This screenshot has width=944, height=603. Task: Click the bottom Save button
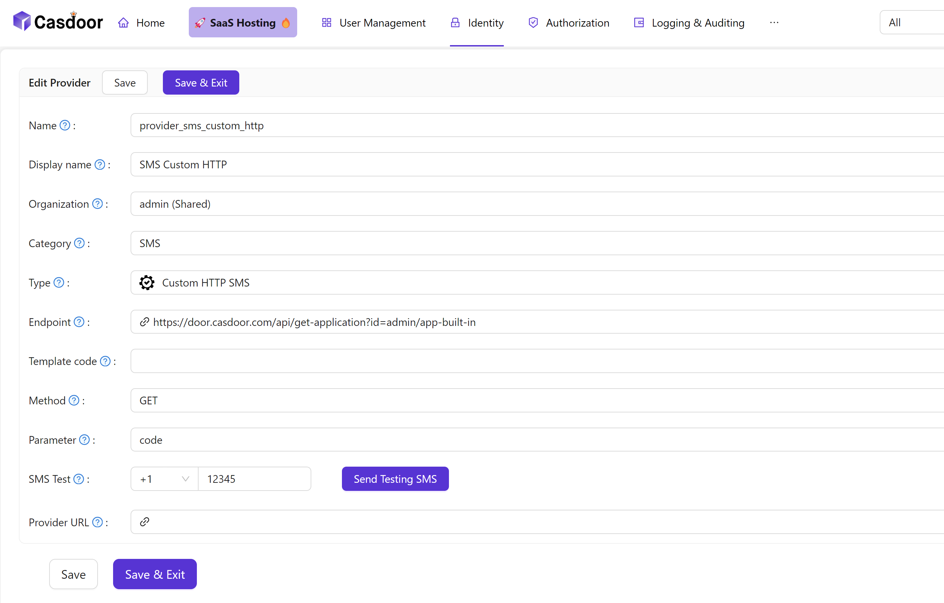tap(73, 574)
